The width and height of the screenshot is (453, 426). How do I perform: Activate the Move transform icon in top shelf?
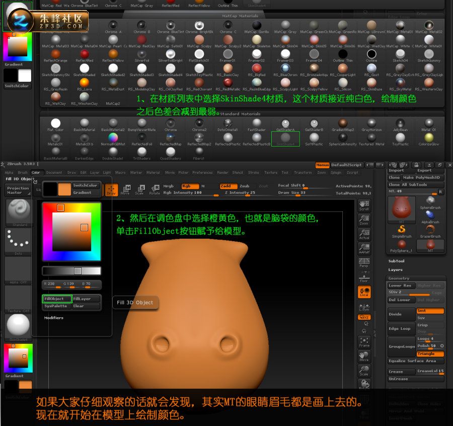[125, 190]
